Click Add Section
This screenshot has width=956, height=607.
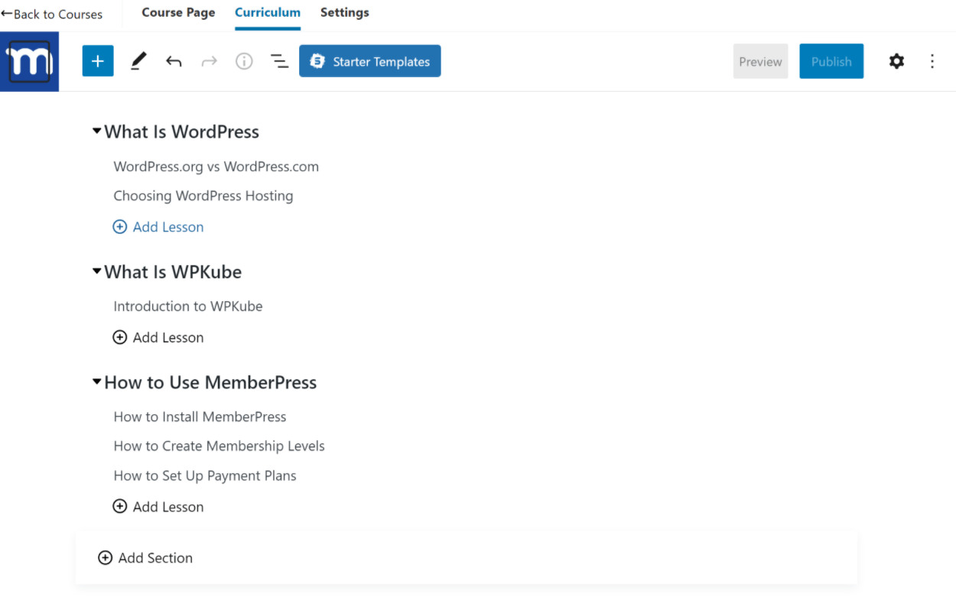(x=145, y=558)
